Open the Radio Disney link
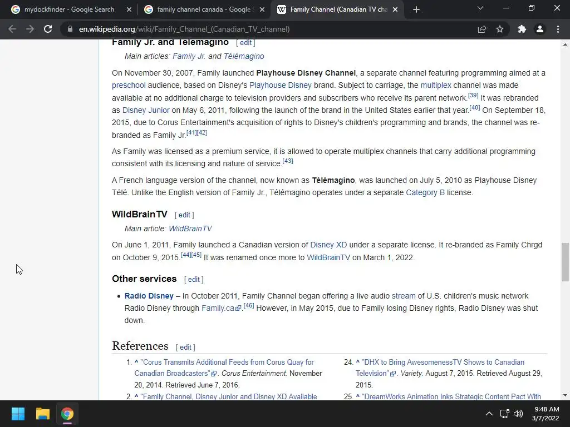The width and height of the screenshot is (570, 427). pos(149,296)
